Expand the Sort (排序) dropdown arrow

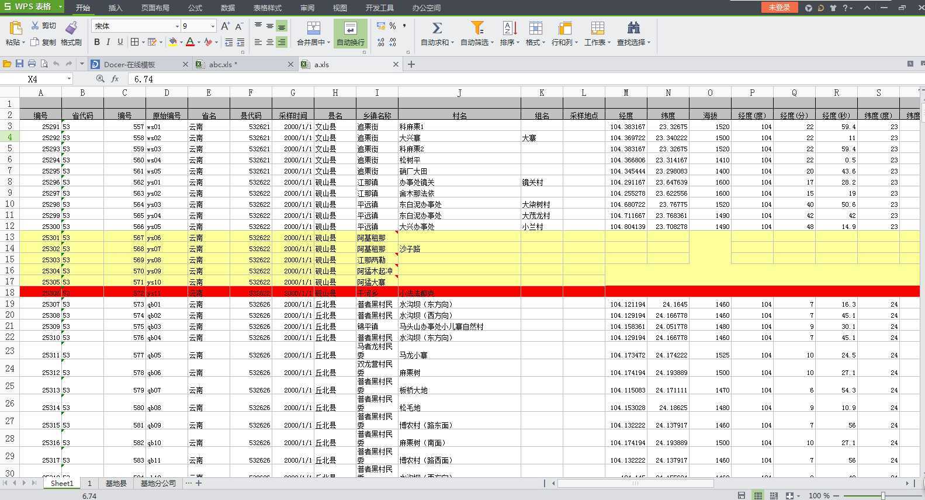[x=518, y=43]
